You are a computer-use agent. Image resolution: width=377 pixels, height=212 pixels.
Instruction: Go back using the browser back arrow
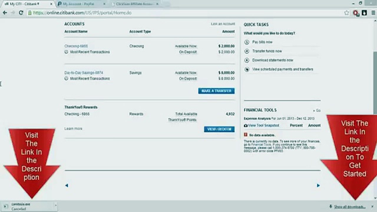[x=5, y=13]
